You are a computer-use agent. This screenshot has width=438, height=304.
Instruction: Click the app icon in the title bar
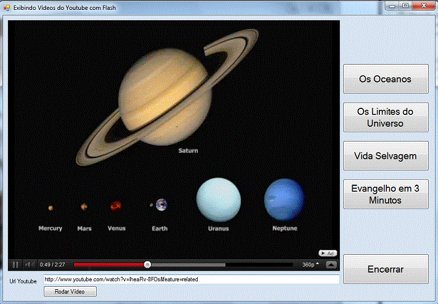point(7,8)
